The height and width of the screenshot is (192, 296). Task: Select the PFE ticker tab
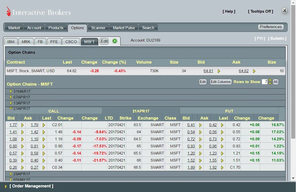click(54, 42)
